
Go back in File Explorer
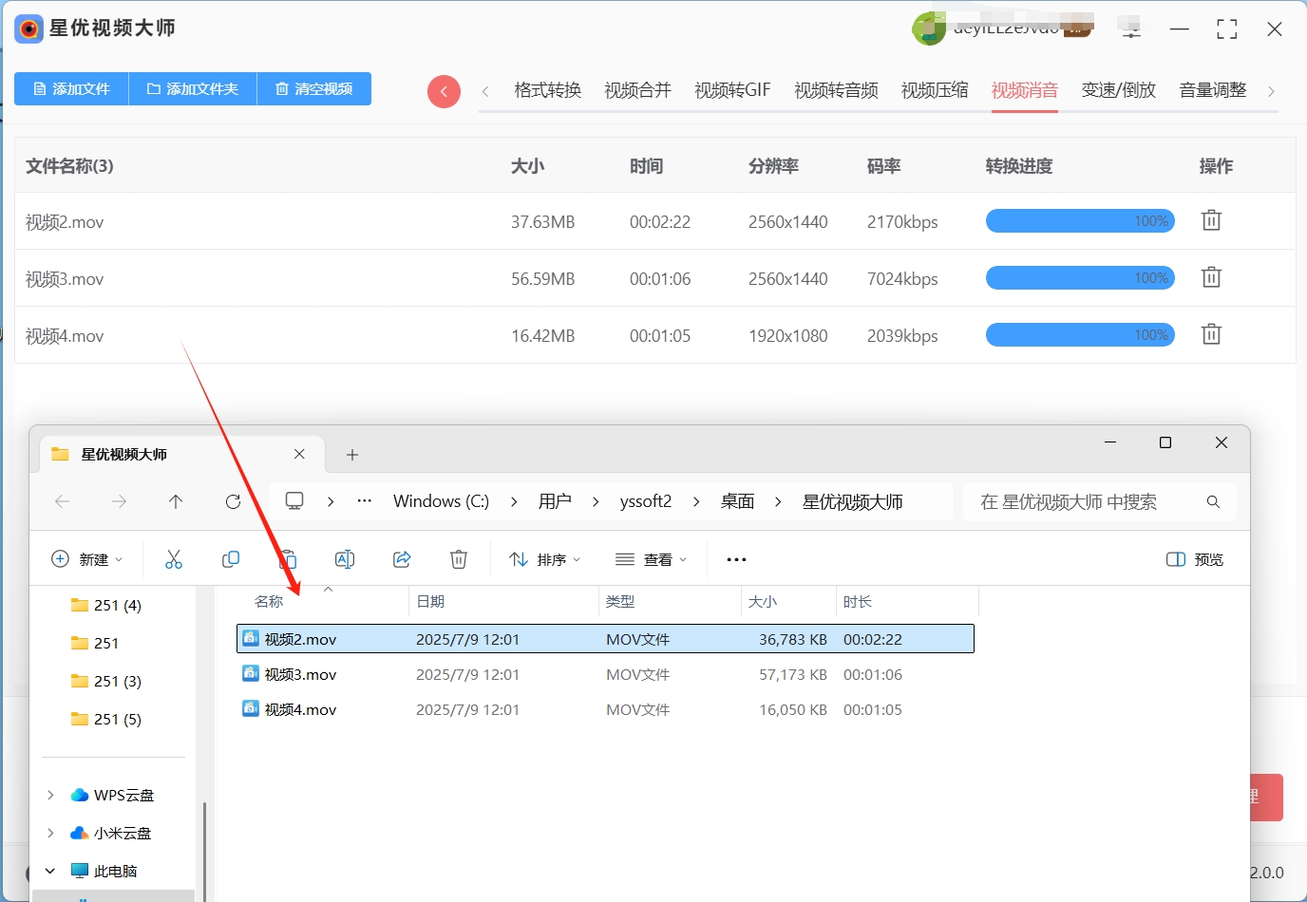[x=63, y=501]
